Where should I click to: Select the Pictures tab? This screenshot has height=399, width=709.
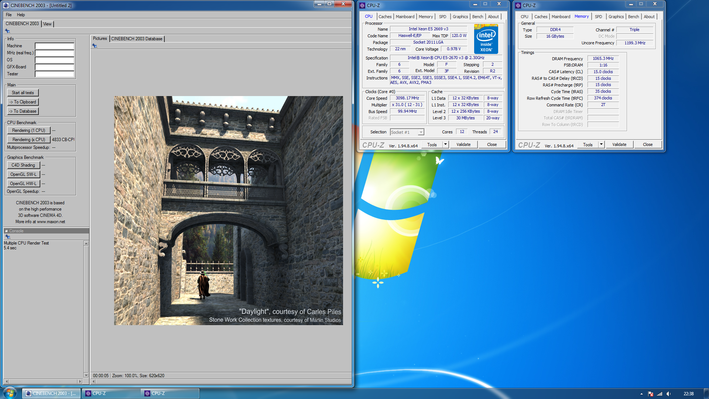tap(100, 38)
